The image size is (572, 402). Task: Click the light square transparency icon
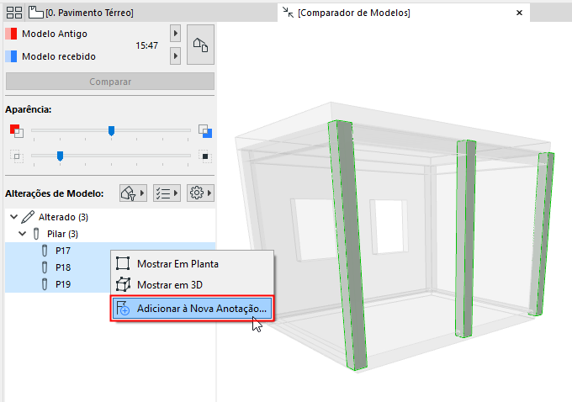[17, 156]
